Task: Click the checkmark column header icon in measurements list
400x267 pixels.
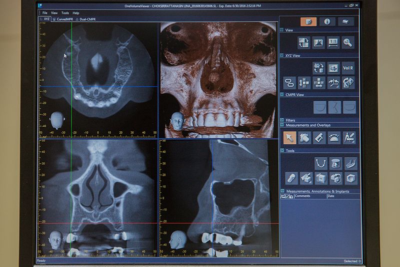Action: point(287,196)
